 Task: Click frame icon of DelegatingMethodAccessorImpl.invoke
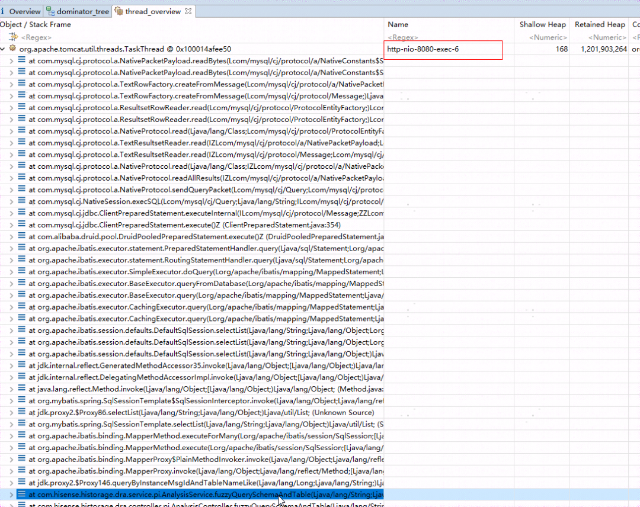[22, 377]
